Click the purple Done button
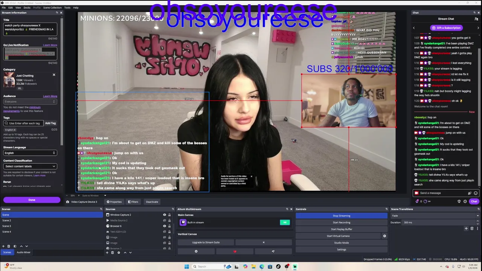 point(32,200)
